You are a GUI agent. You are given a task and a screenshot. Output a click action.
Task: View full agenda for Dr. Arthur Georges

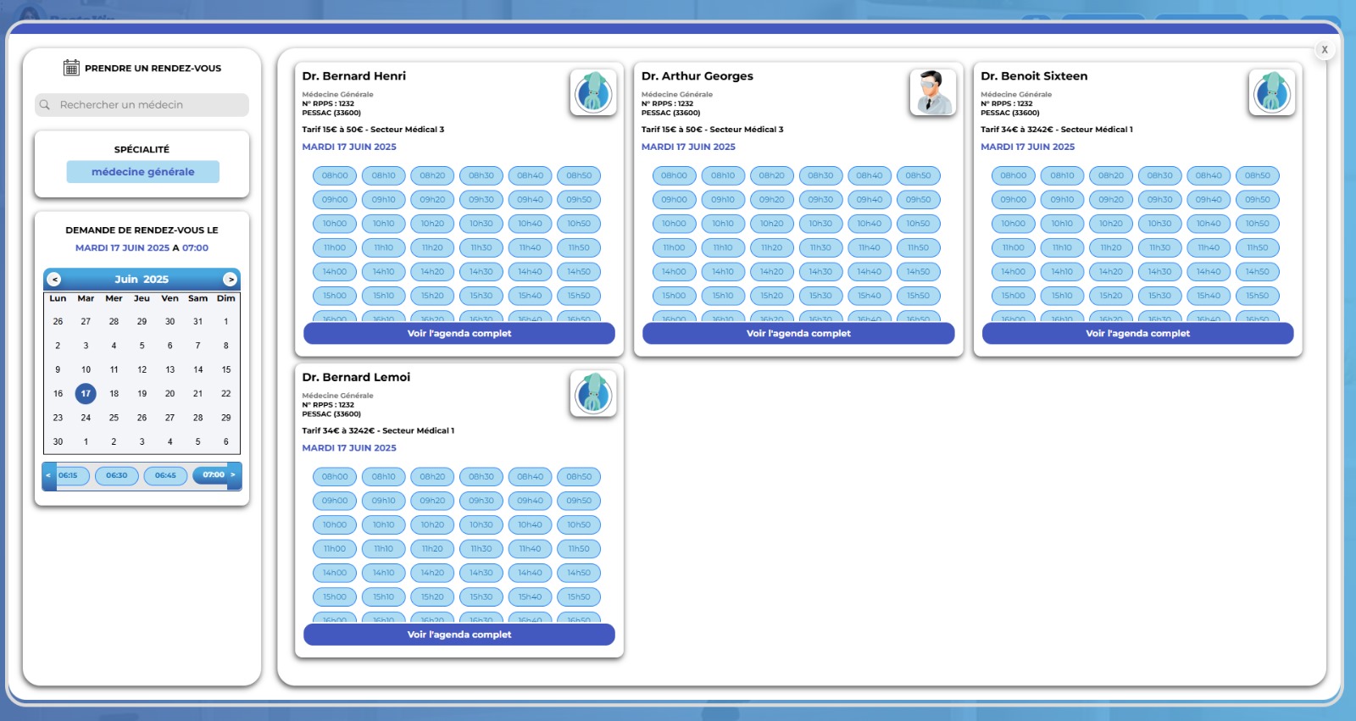(x=798, y=334)
